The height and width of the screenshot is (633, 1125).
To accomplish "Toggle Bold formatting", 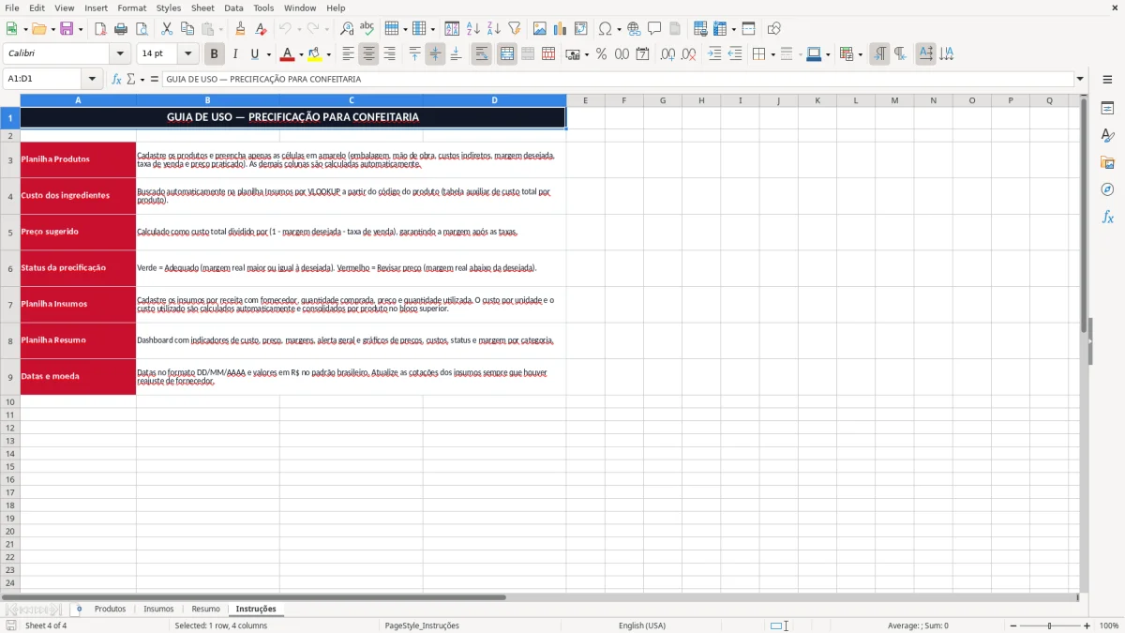I will (x=215, y=54).
